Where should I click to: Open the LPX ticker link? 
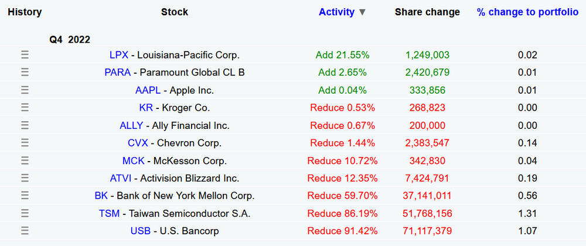tap(119, 55)
